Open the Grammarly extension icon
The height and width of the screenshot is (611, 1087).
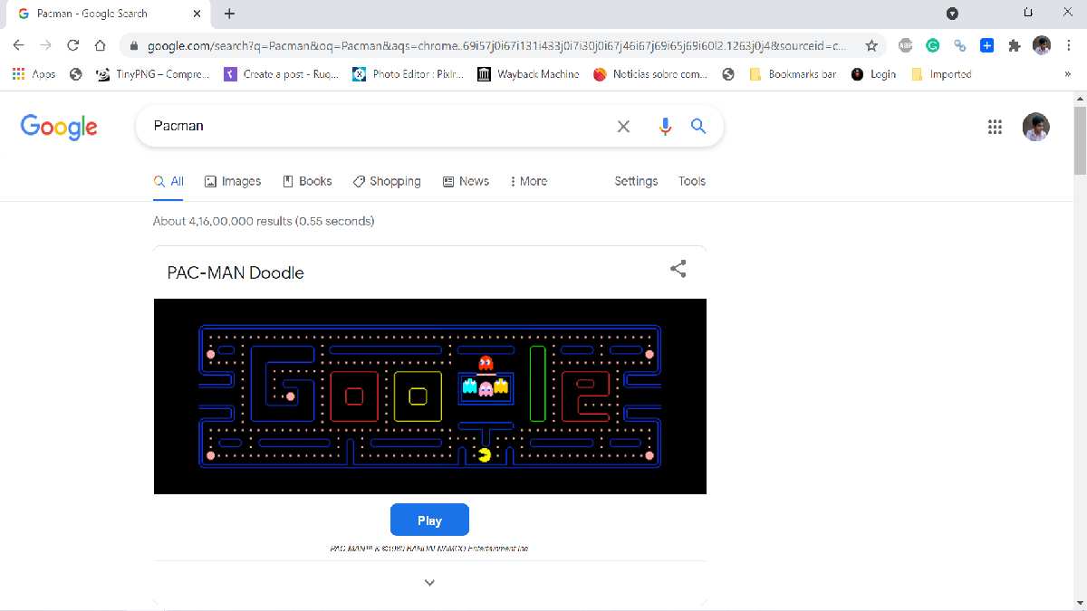click(x=932, y=45)
